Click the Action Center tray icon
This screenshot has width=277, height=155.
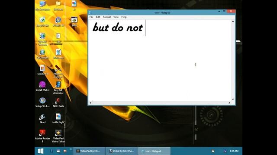coord(213,151)
